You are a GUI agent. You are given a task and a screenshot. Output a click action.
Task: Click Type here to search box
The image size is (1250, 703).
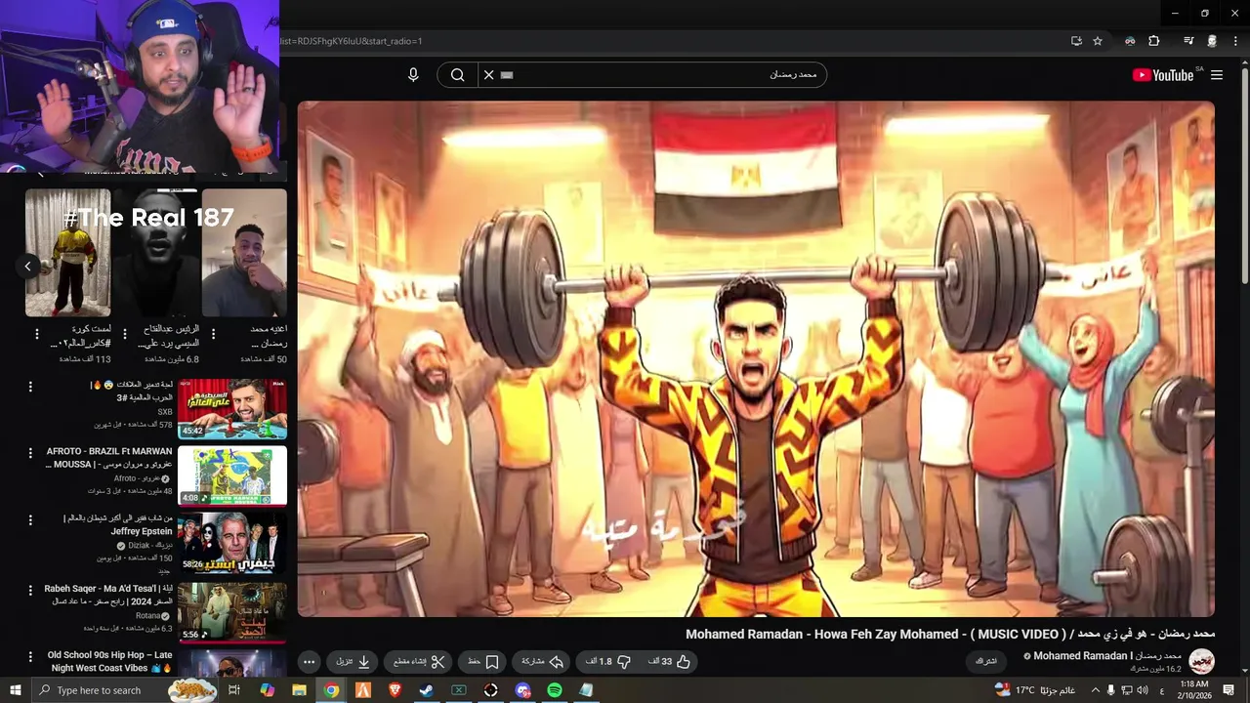click(124, 690)
